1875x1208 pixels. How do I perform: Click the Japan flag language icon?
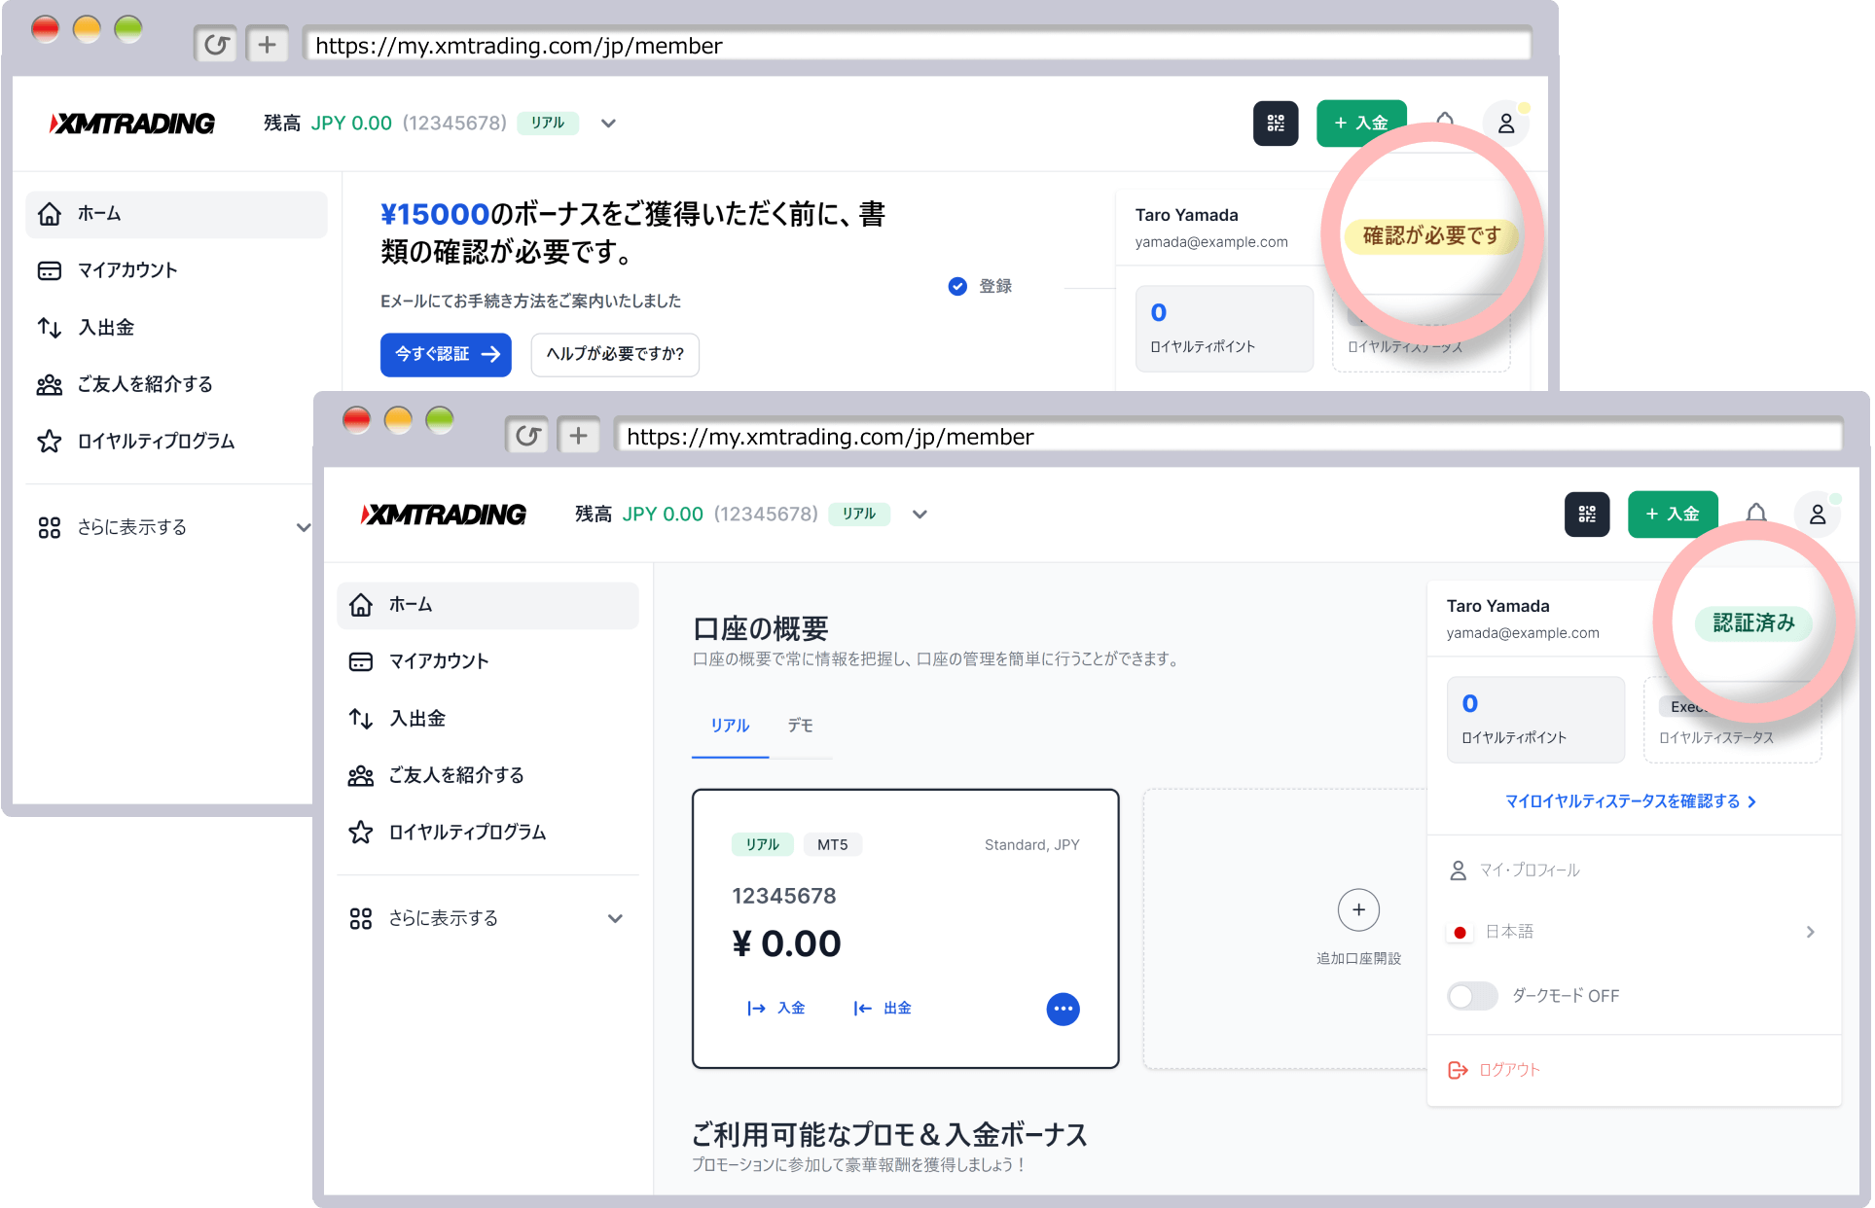(1460, 932)
